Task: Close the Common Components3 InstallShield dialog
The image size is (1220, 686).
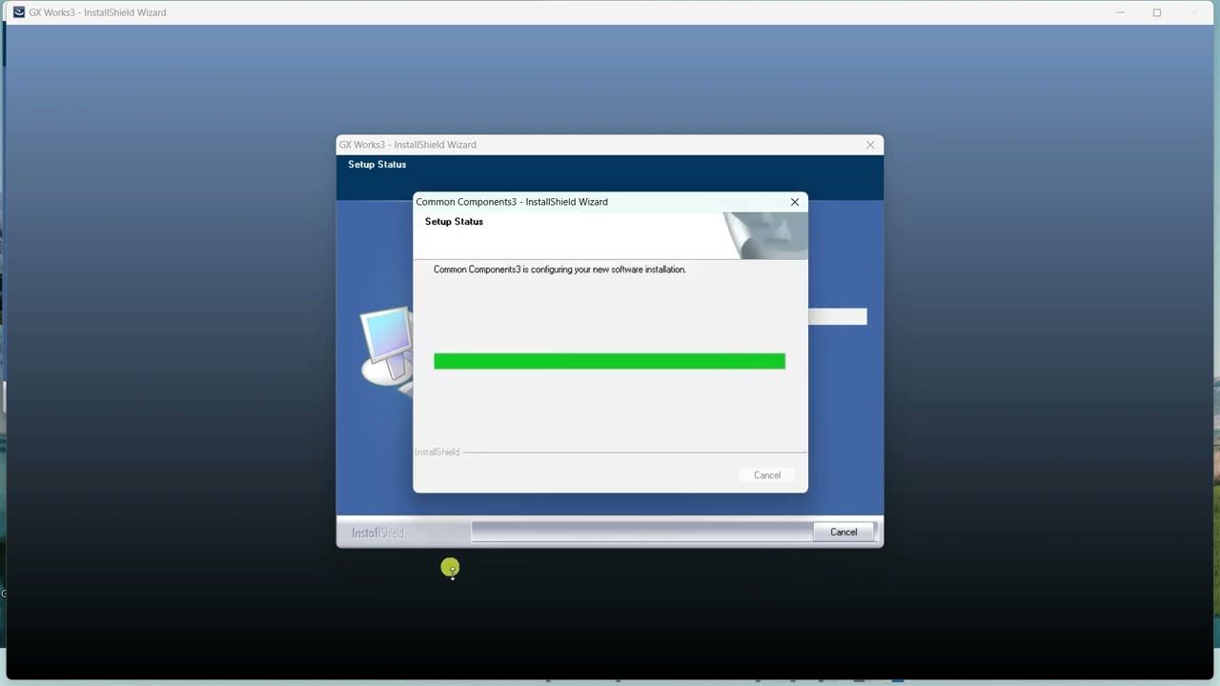Action: pyautogui.click(x=794, y=202)
